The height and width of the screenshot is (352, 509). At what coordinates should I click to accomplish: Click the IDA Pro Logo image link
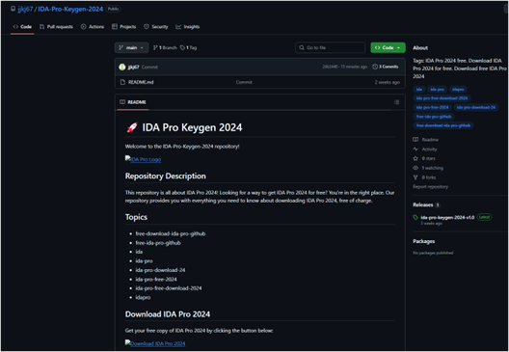pyautogui.click(x=143, y=159)
